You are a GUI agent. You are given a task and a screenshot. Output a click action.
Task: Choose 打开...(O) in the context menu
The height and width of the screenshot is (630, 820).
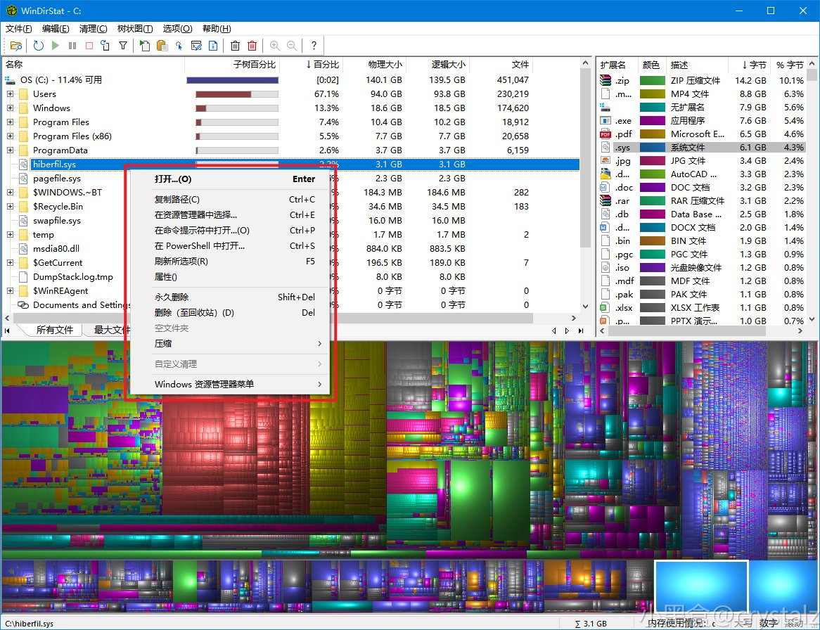pos(229,179)
